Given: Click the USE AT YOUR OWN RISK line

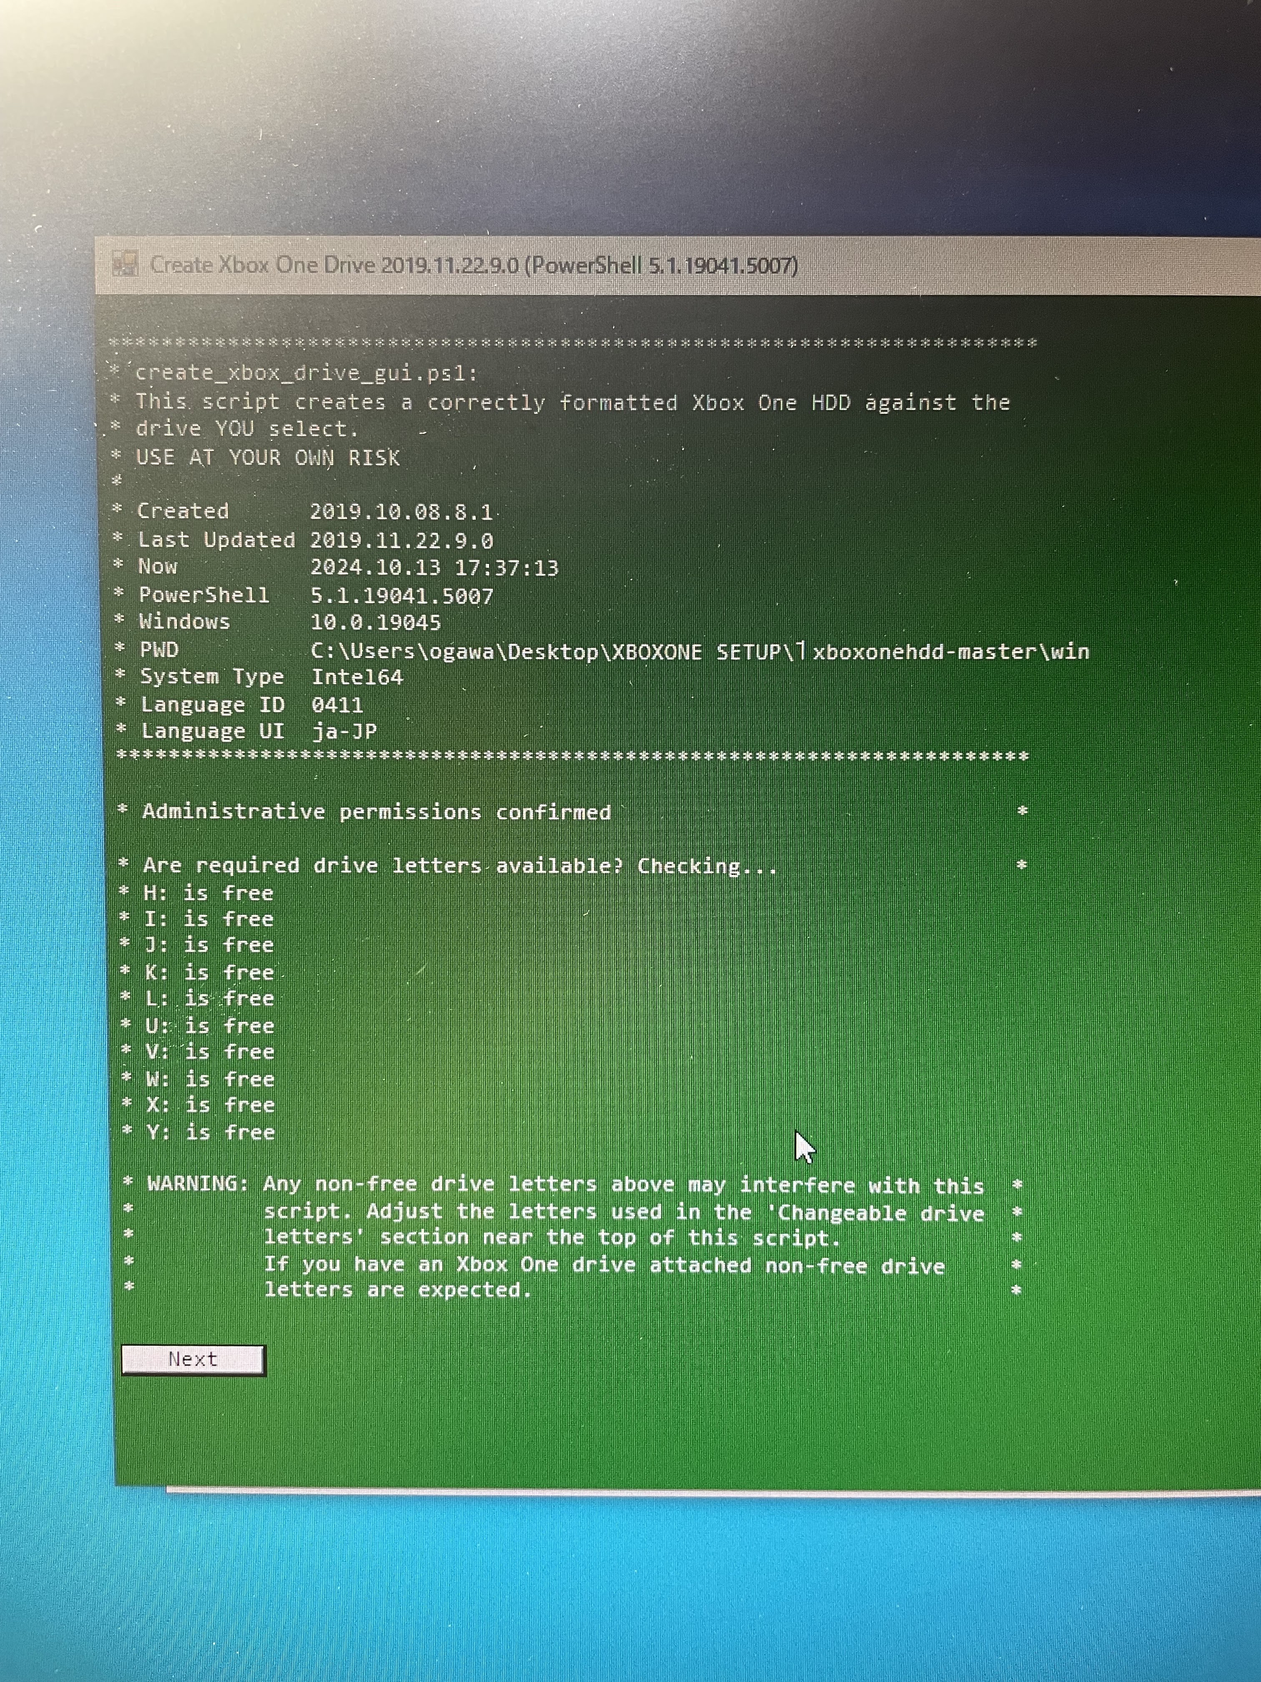Looking at the screenshot, I should (x=268, y=458).
